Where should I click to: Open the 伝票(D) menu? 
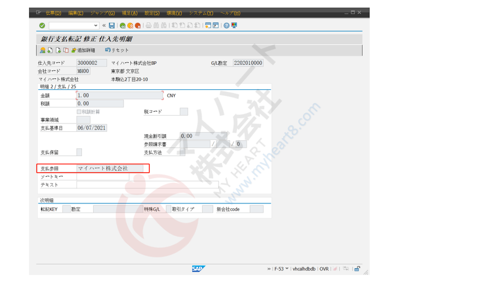(x=53, y=13)
